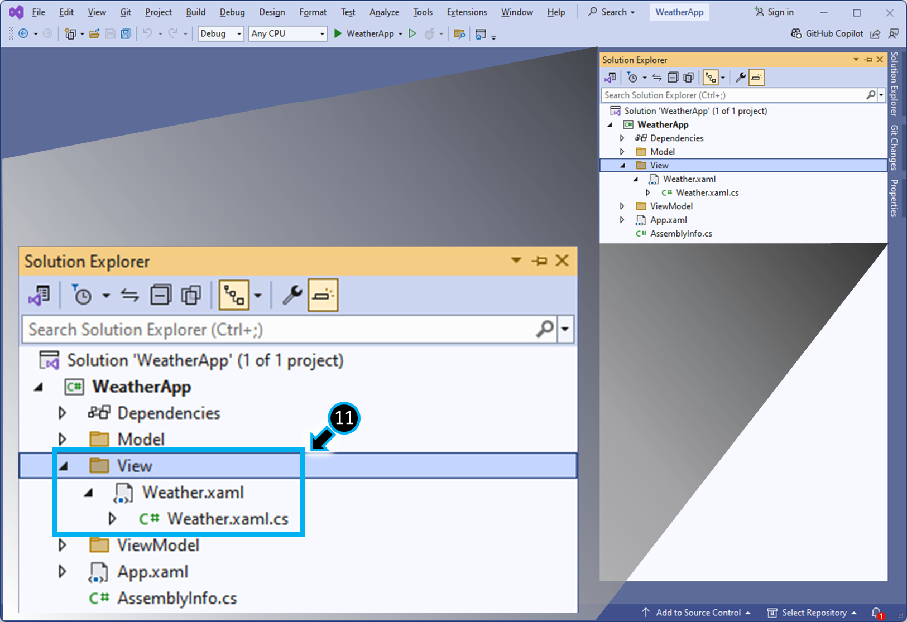The width and height of the screenshot is (907, 622).
Task: Open the Extensions menu
Action: 467,12
